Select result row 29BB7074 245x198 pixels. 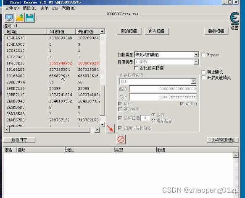(52, 82)
